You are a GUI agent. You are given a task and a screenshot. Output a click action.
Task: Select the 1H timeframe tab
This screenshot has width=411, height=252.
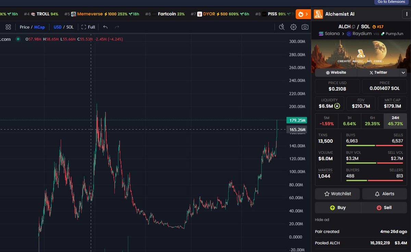(349, 121)
